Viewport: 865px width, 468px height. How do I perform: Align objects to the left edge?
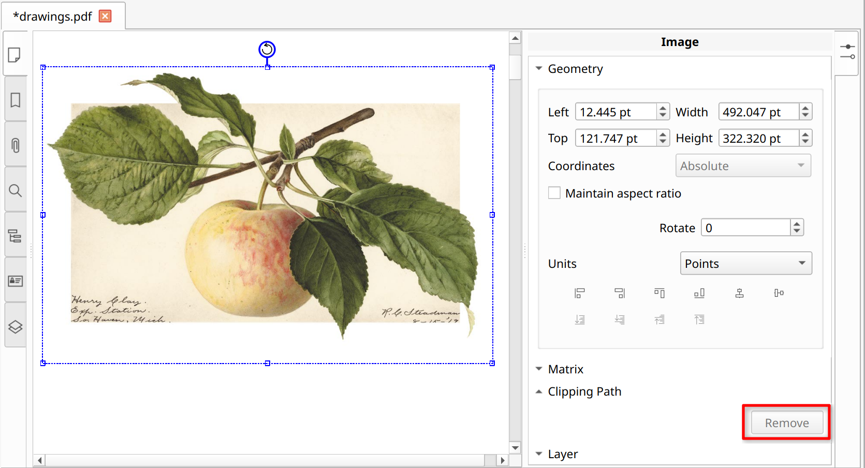point(580,293)
